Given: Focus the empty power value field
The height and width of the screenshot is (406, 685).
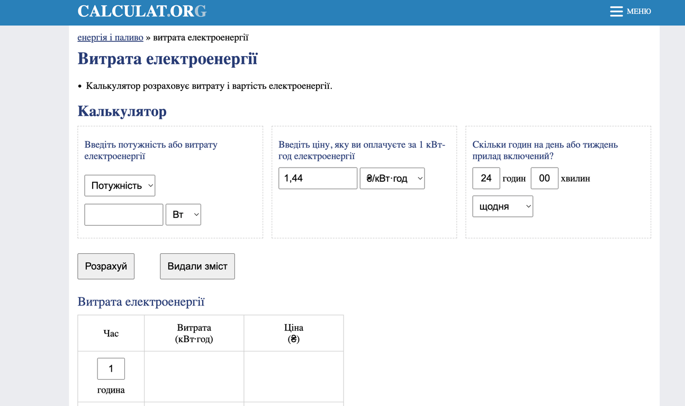Looking at the screenshot, I should tap(124, 215).
